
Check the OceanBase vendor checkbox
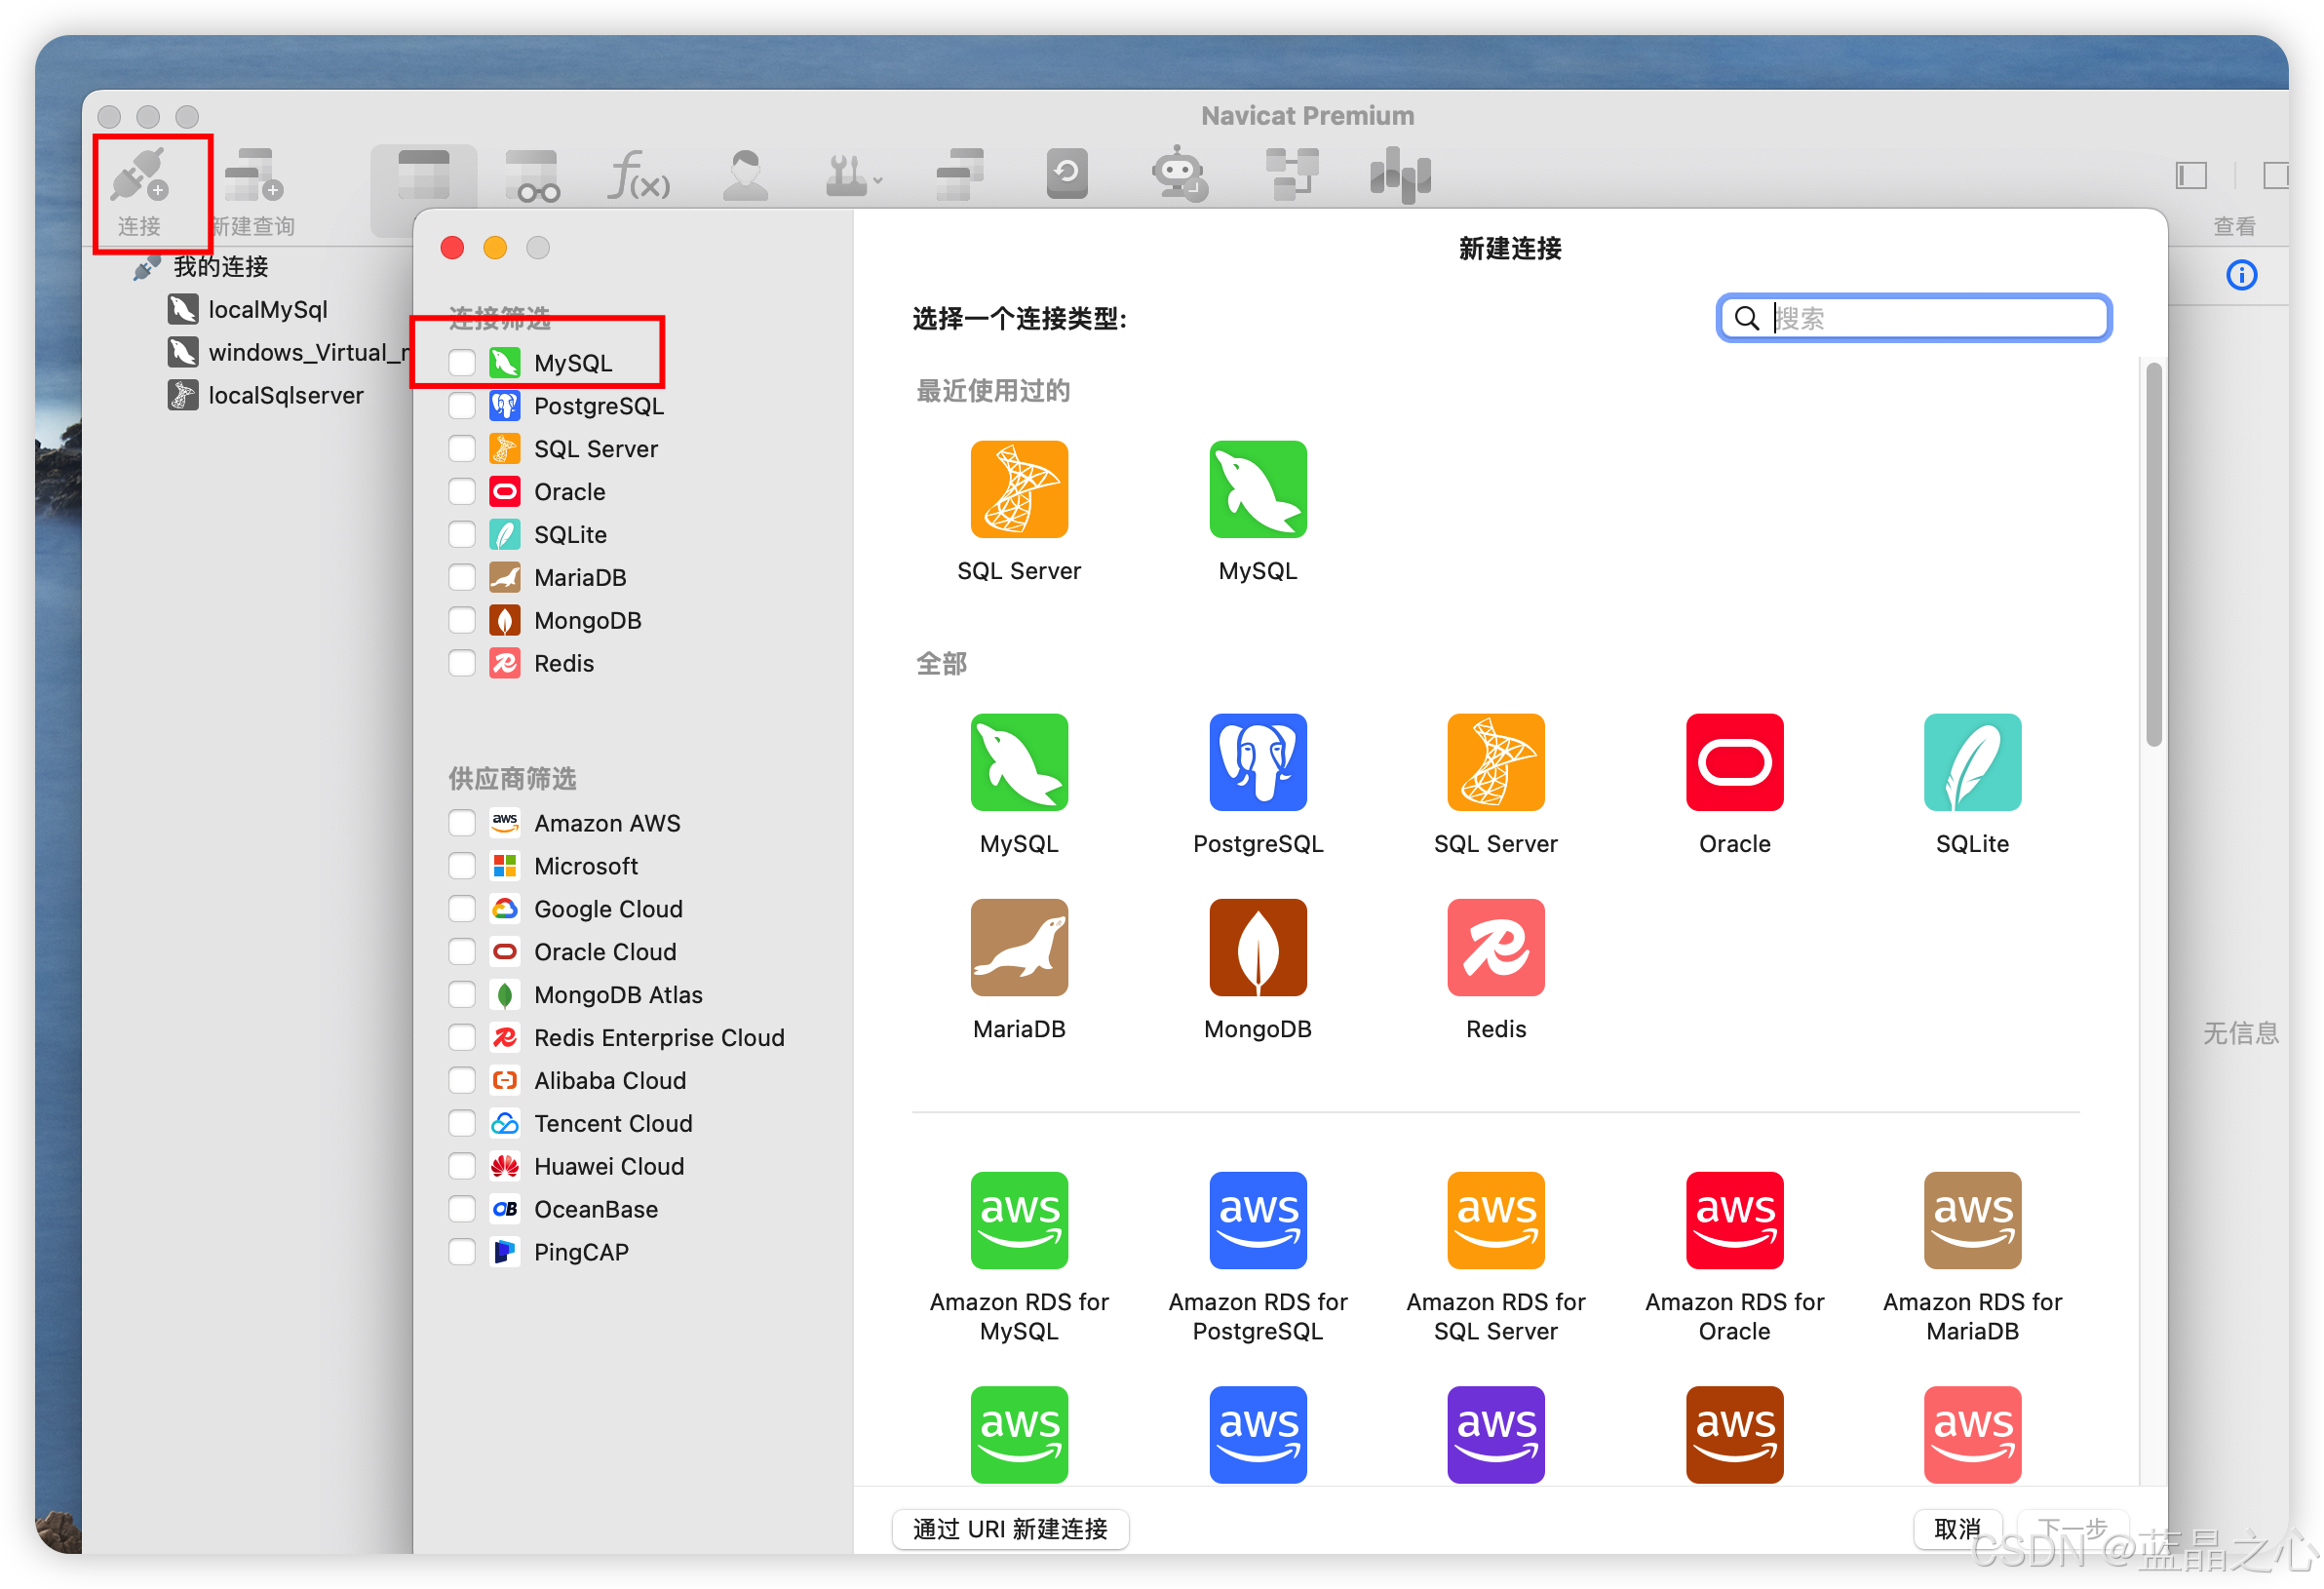click(x=462, y=1211)
